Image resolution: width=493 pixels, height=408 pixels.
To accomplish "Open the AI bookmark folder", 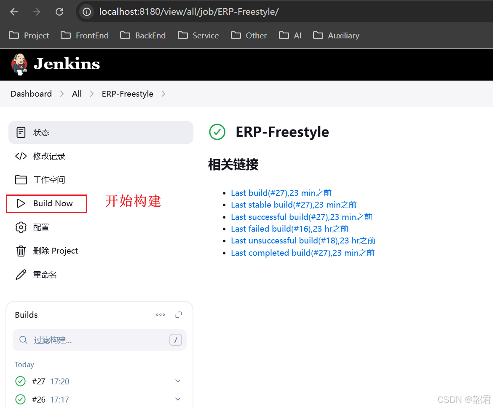I will [x=290, y=35].
